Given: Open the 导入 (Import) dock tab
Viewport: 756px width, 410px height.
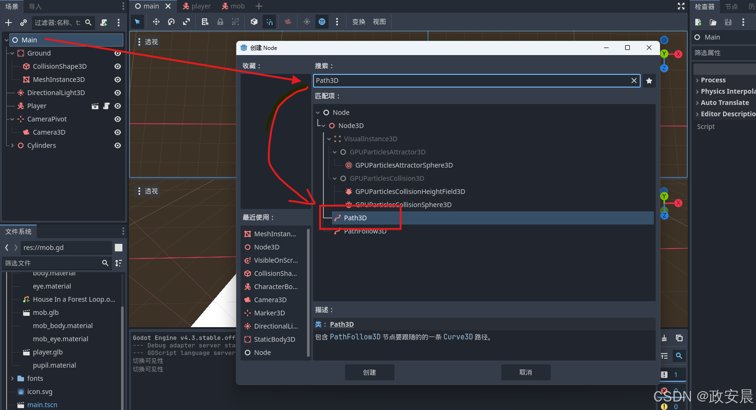Looking at the screenshot, I should click(x=35, y=7).
